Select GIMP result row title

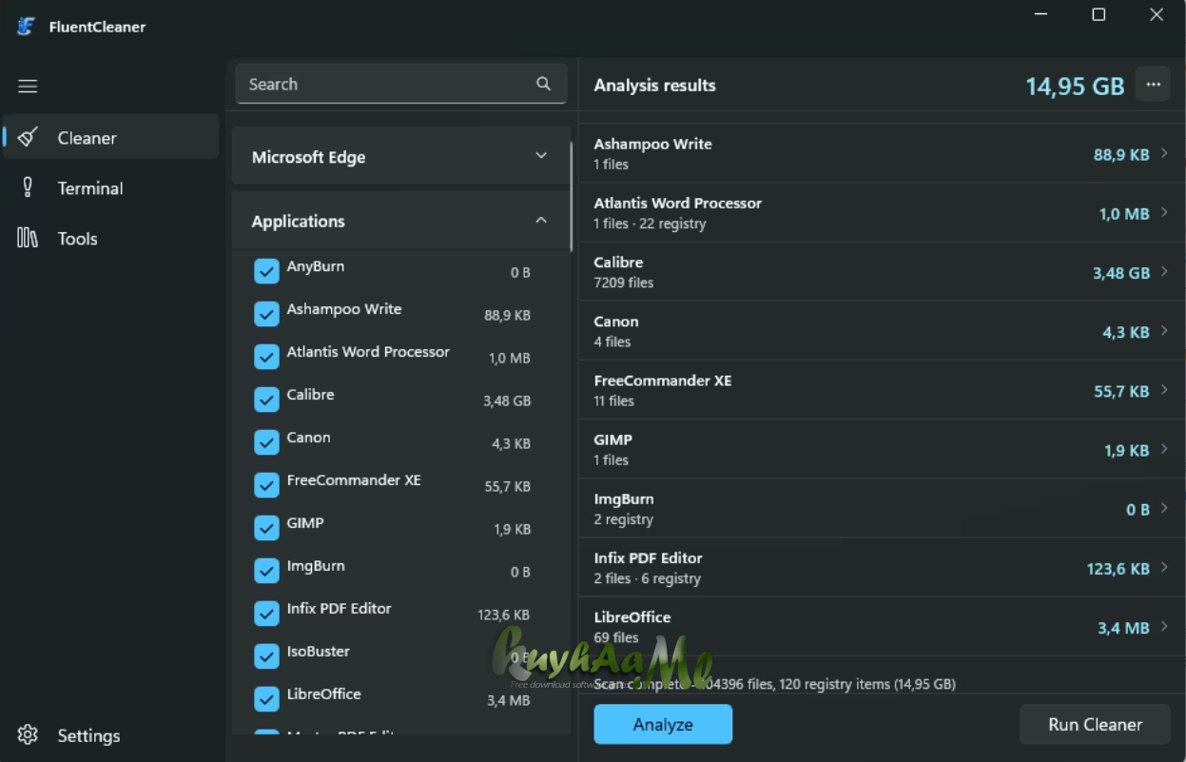[x=612, y=440]
